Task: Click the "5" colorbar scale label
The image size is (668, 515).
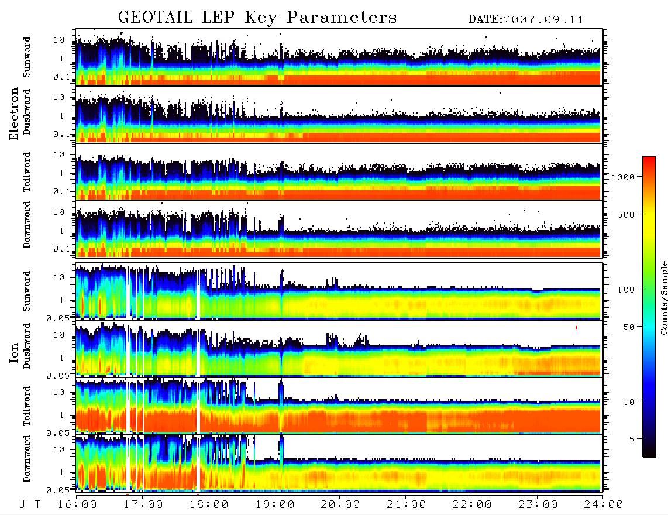Action: 632,440
